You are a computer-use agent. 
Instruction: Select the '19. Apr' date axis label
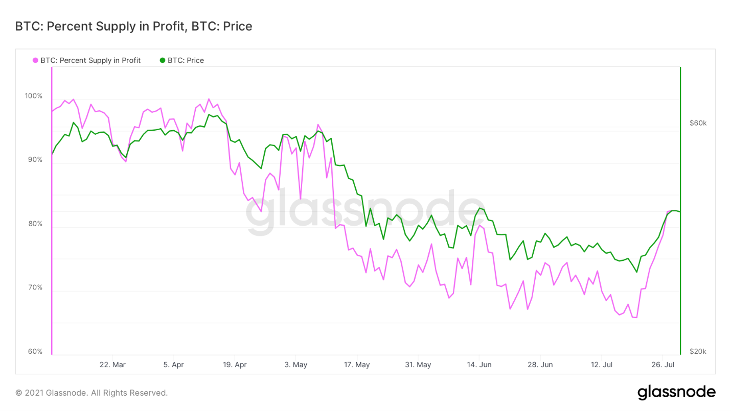235,365
